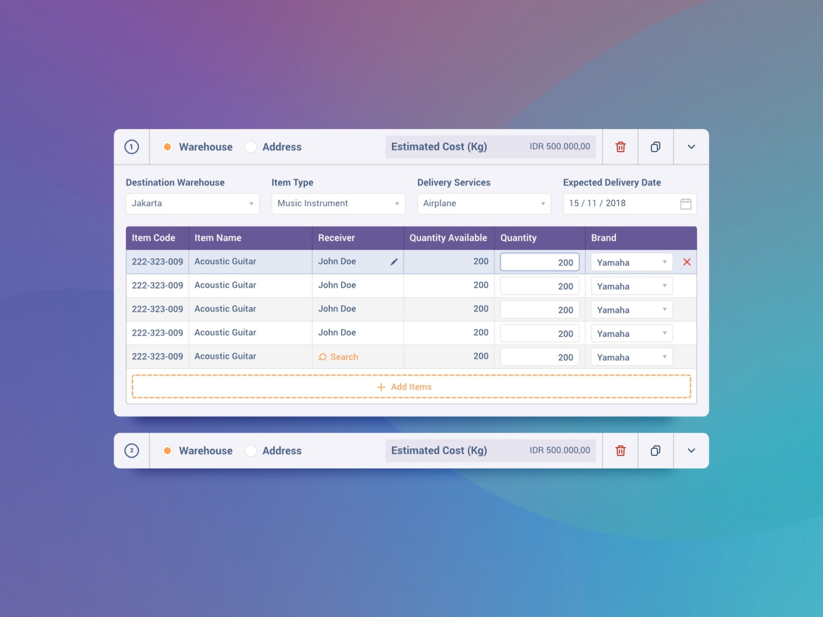823x617 pixels.
Task: Expand shipment 2 with chevron
Action: point(691,450)
